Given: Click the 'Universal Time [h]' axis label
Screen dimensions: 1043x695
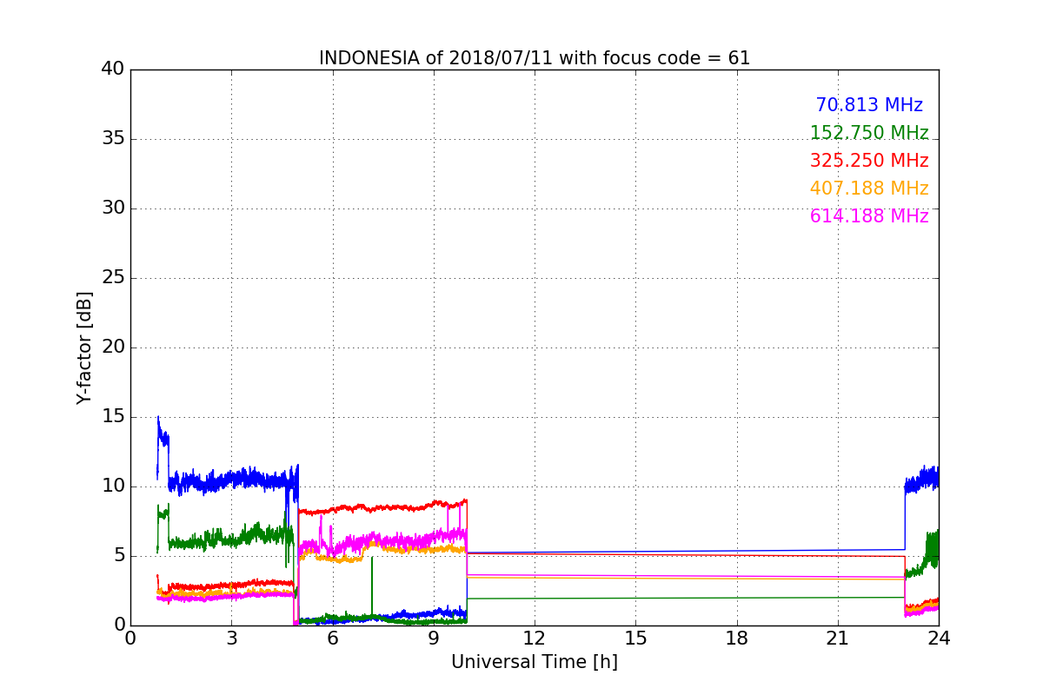Looking at the screenshot, I should coord(534,662).
